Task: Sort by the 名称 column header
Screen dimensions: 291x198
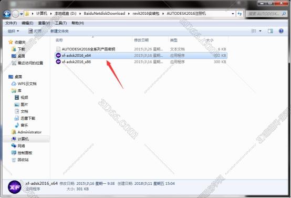Action: [x=59, y=40]
